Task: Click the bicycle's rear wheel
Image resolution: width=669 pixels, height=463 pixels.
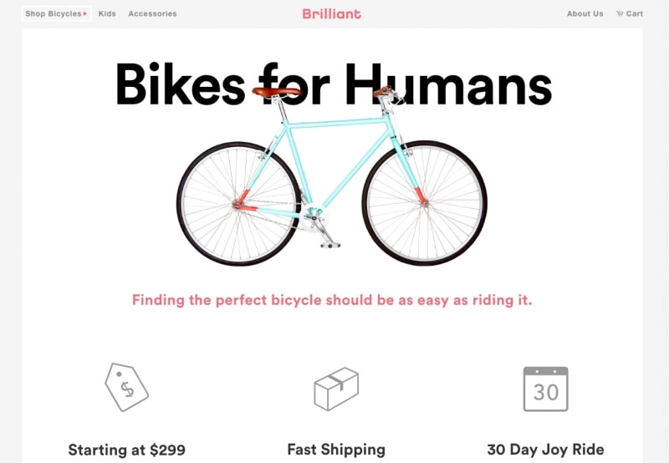Action: coord(239,204)
